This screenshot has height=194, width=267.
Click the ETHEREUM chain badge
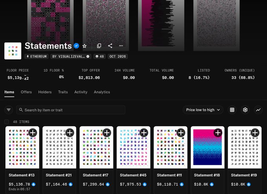pos(37,57)
